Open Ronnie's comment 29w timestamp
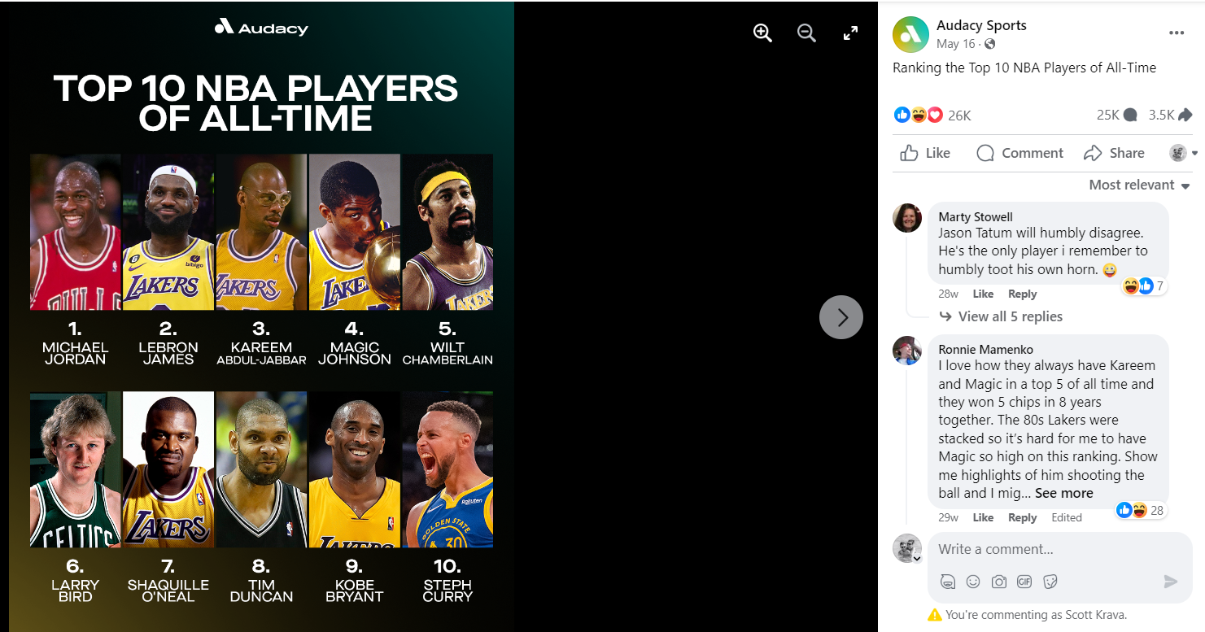Image resolution: width=1205 pixels, height=632 pixels. coord(947,517)
